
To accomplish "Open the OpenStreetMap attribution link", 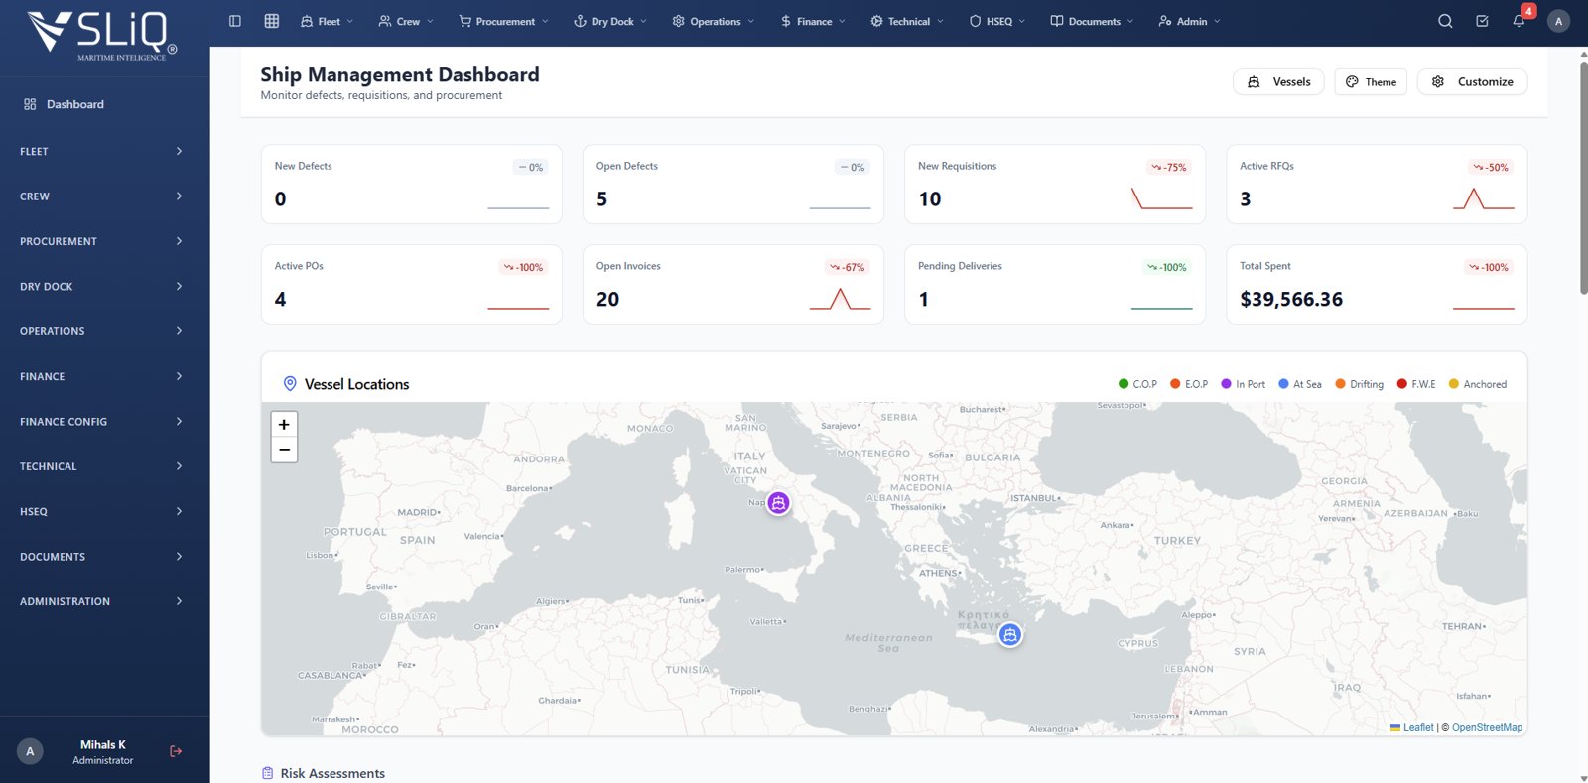I will (1487, 727).
